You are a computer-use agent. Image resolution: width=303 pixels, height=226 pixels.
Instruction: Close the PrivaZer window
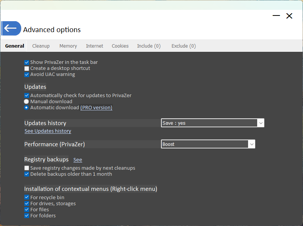click(x=289, y=16)
